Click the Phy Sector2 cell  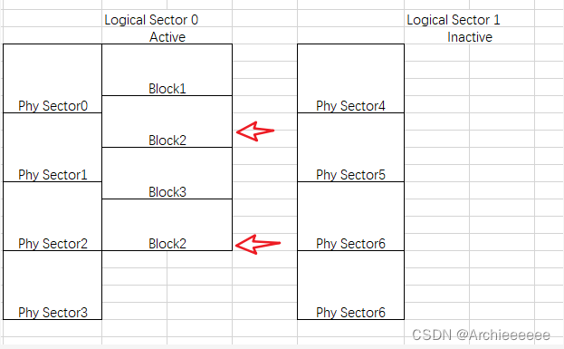(x=53, y=216)
